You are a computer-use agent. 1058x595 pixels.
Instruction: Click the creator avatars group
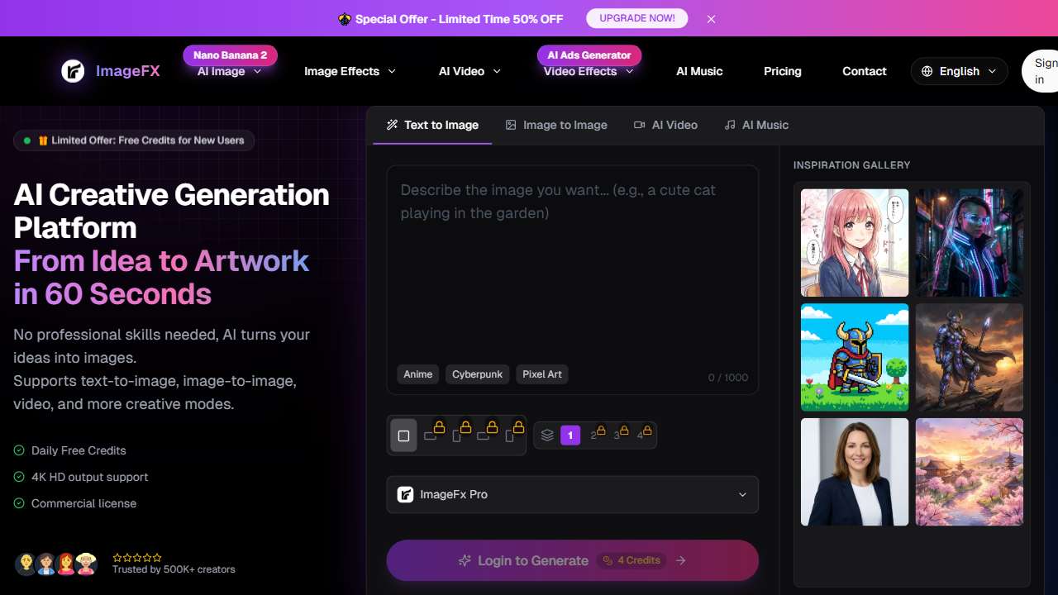(56, 564)
